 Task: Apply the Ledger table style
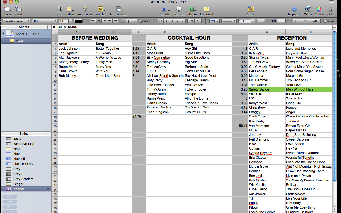pos(26,184)
